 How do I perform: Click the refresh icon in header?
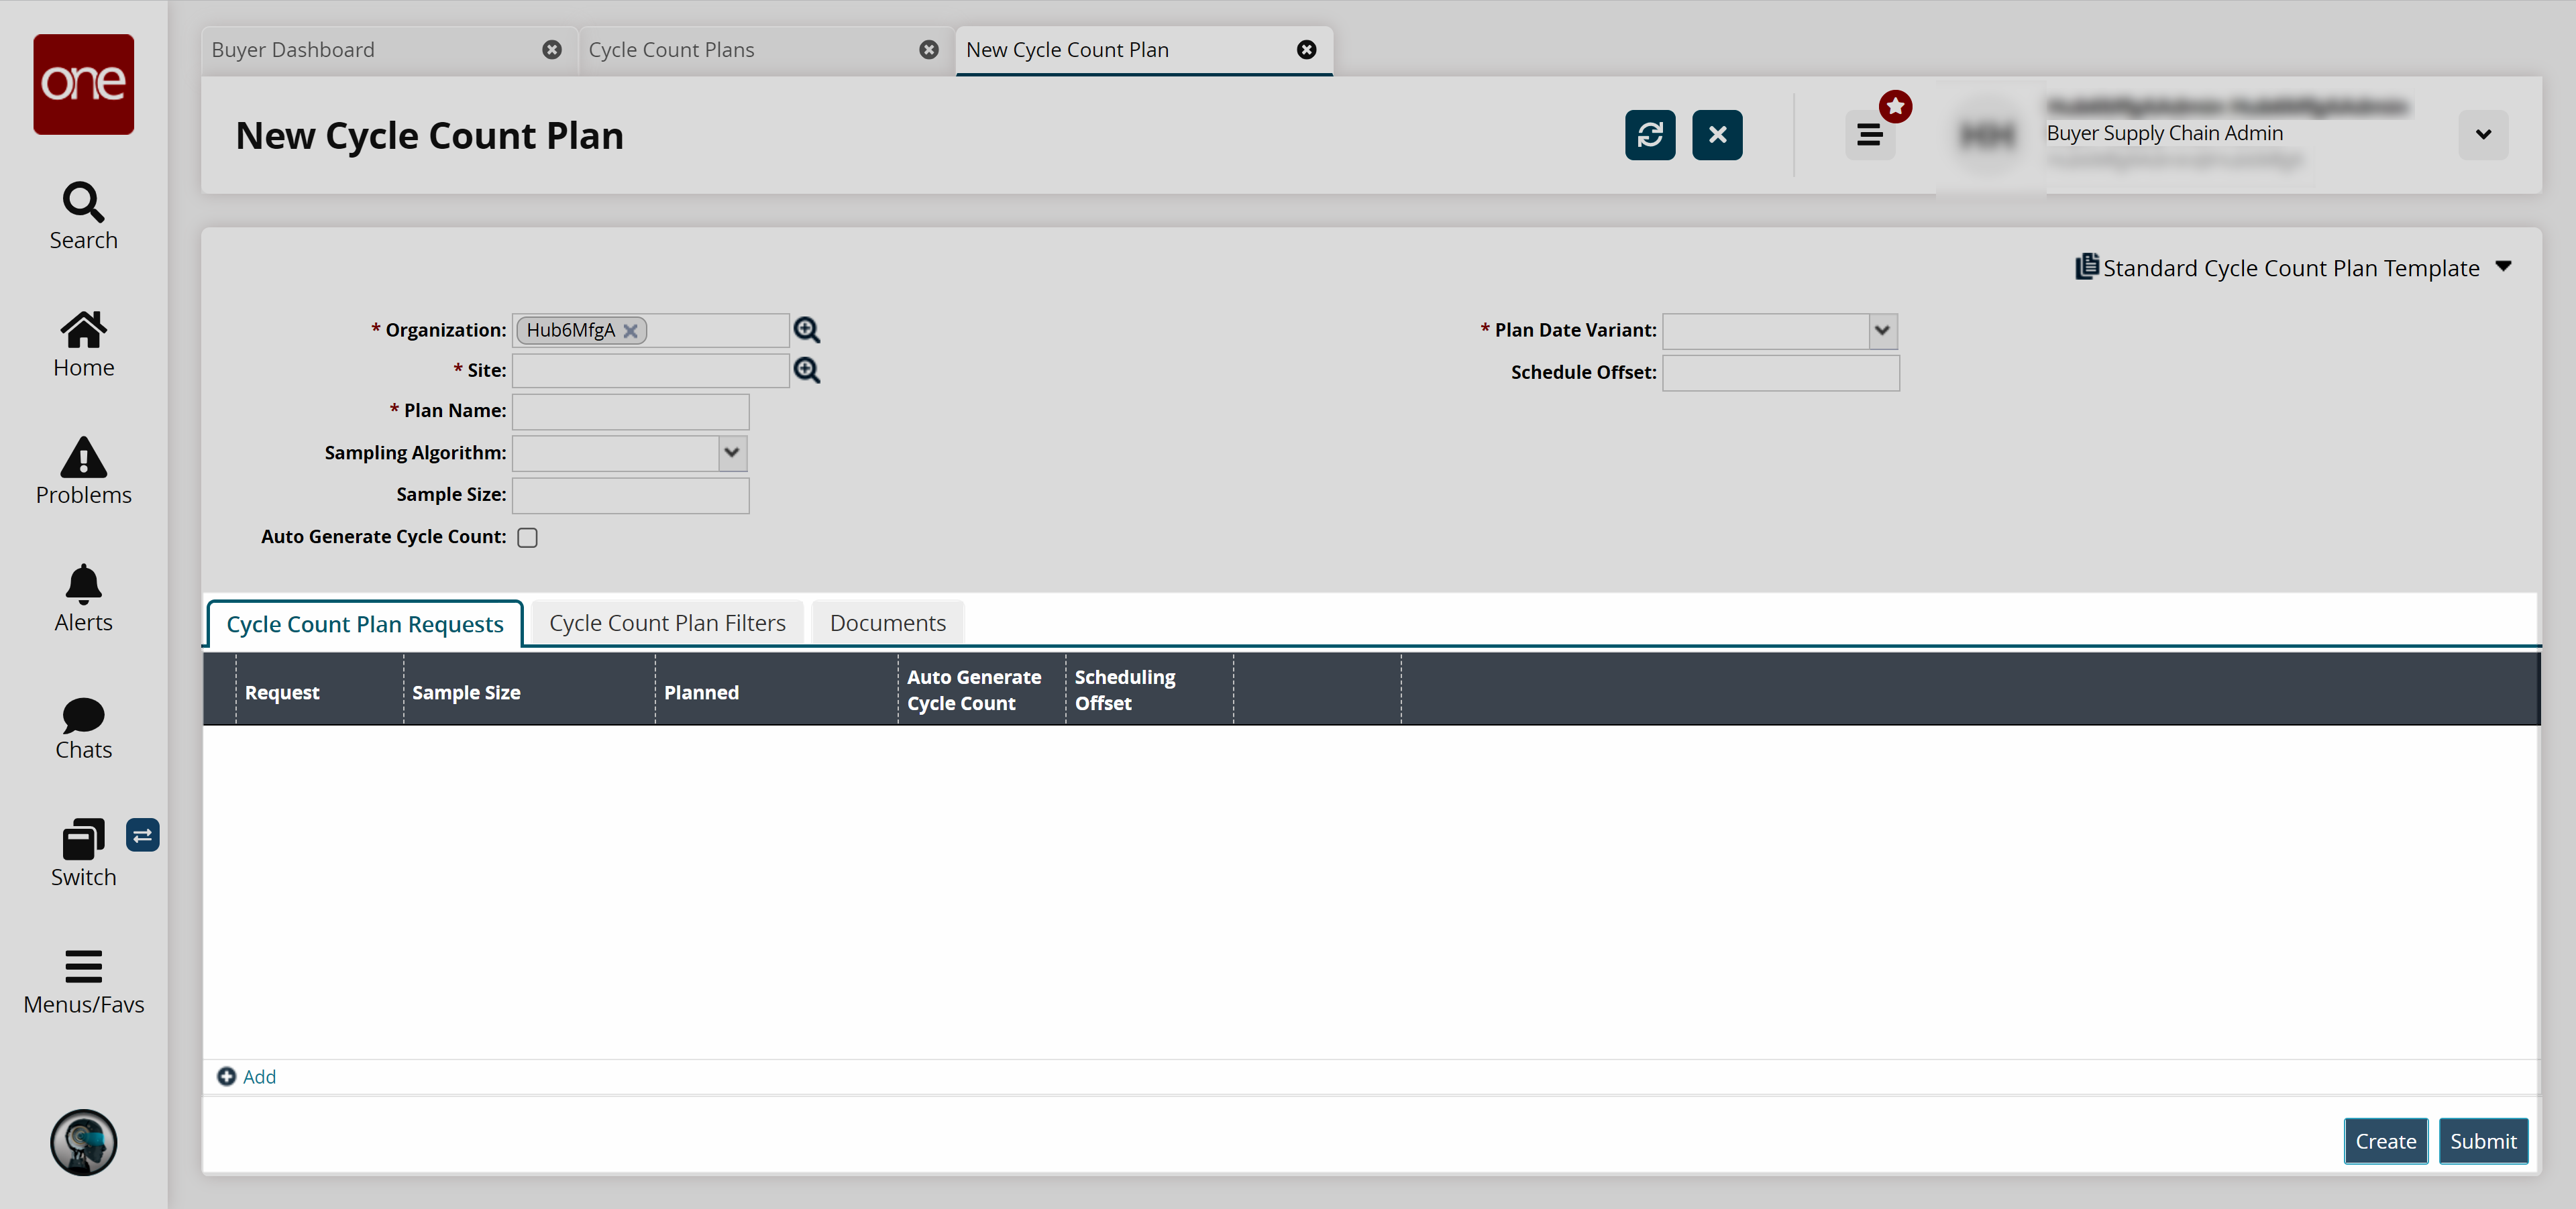[x=1649, y=135]
